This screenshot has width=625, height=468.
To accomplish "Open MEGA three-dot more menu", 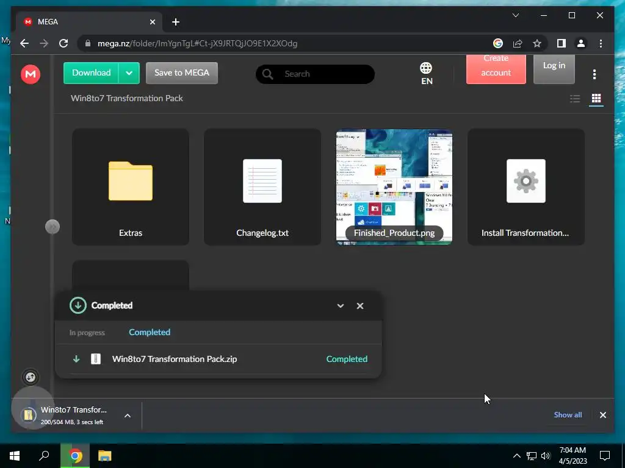I will 594,74.
